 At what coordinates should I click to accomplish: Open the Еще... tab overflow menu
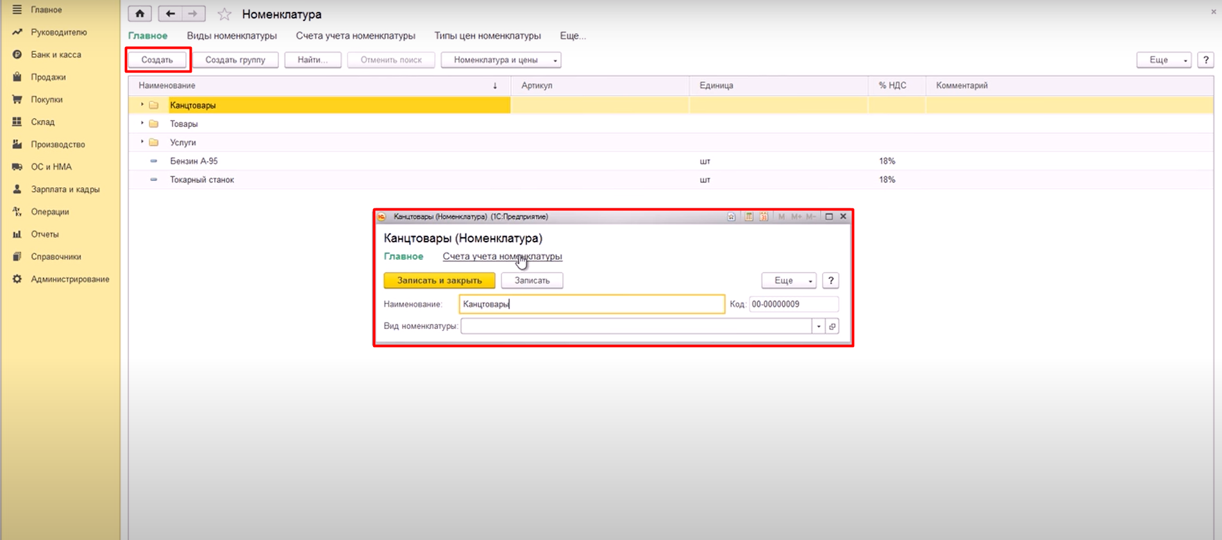pyautogui.click(x=573, y=36)
